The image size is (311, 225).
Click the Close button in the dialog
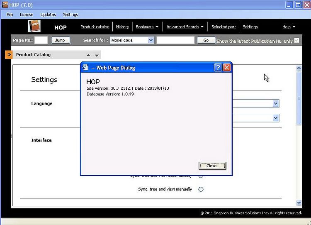click(x=212, y=166)
